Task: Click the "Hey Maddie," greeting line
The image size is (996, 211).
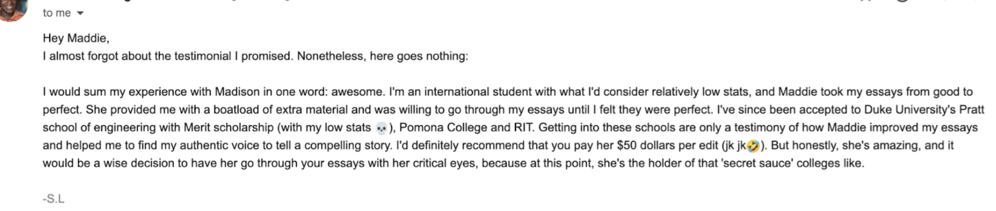Action: click(x=76, y=38)
